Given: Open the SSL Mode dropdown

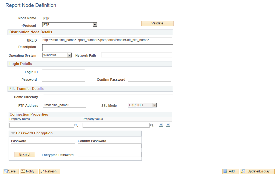Looking at the screenshot, I should click(x=154, y=105).
